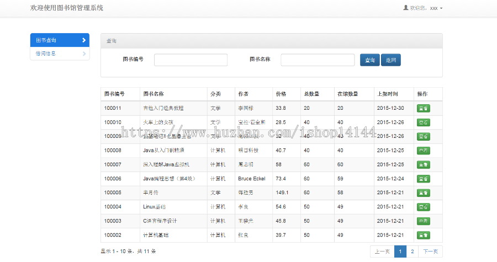Go to page 2 in pagination
The width and height of the screenshot is (497, 262).
(413, 252)
